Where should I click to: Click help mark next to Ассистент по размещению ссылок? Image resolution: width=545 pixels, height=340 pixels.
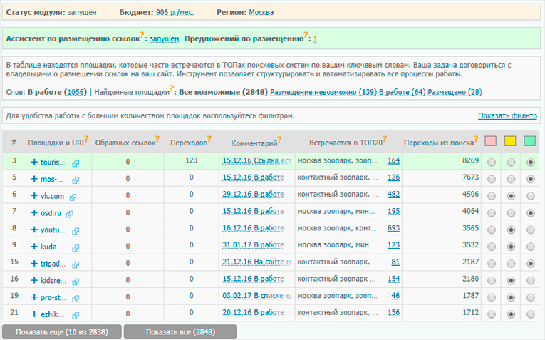click(x=142, y=34)
